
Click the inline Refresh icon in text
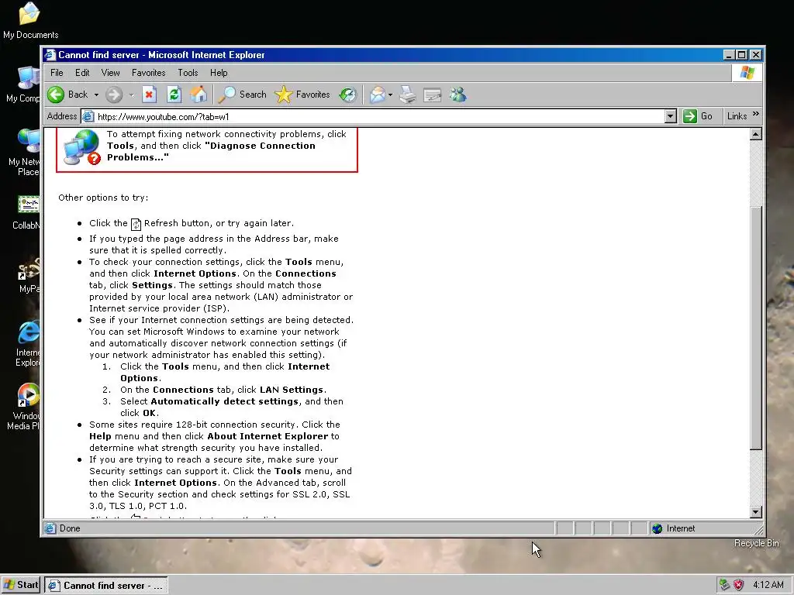pos(136,224)
